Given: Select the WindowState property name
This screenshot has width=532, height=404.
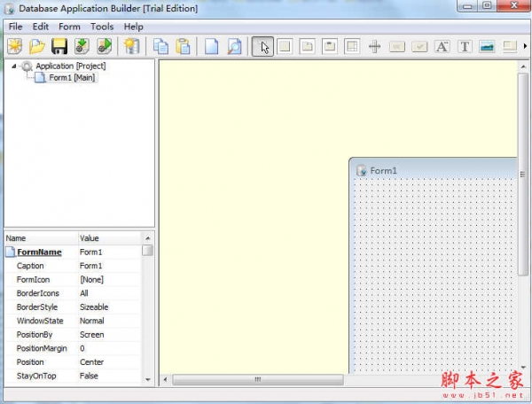Looking at the screenshot, I should [x=40, y=321].
